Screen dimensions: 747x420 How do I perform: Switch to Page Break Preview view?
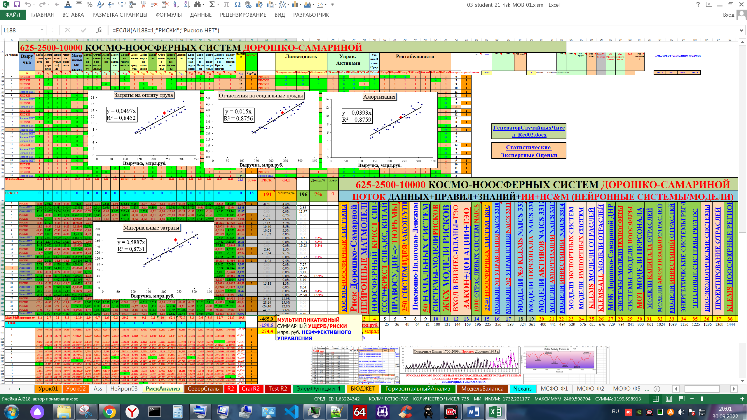tap(682, 399)
